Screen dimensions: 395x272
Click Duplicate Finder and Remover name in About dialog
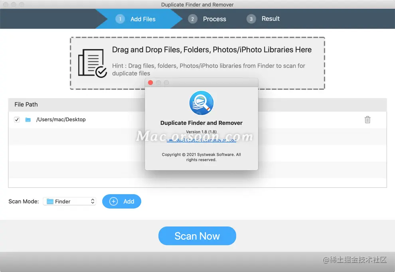click(x=201, y=123)
